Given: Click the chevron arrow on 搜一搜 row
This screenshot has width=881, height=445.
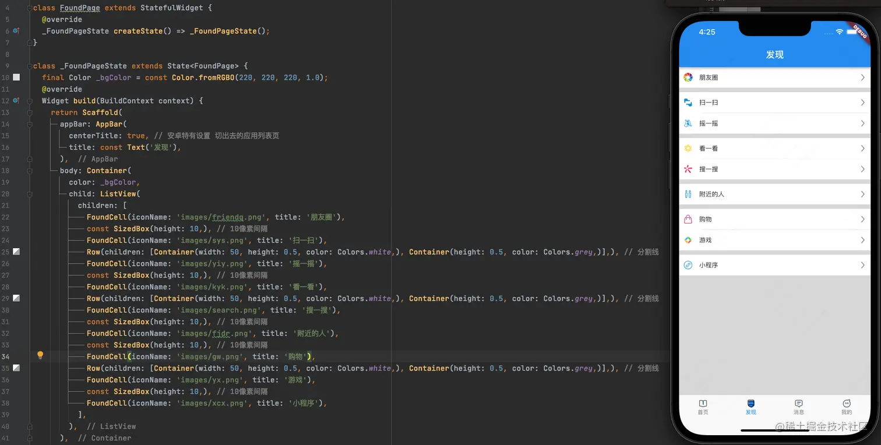Looking at the screenshot, I should (862, 169).
